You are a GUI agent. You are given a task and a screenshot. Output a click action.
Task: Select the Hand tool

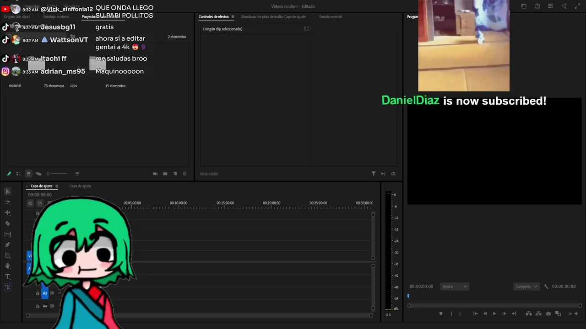click(x=8, y=266)
